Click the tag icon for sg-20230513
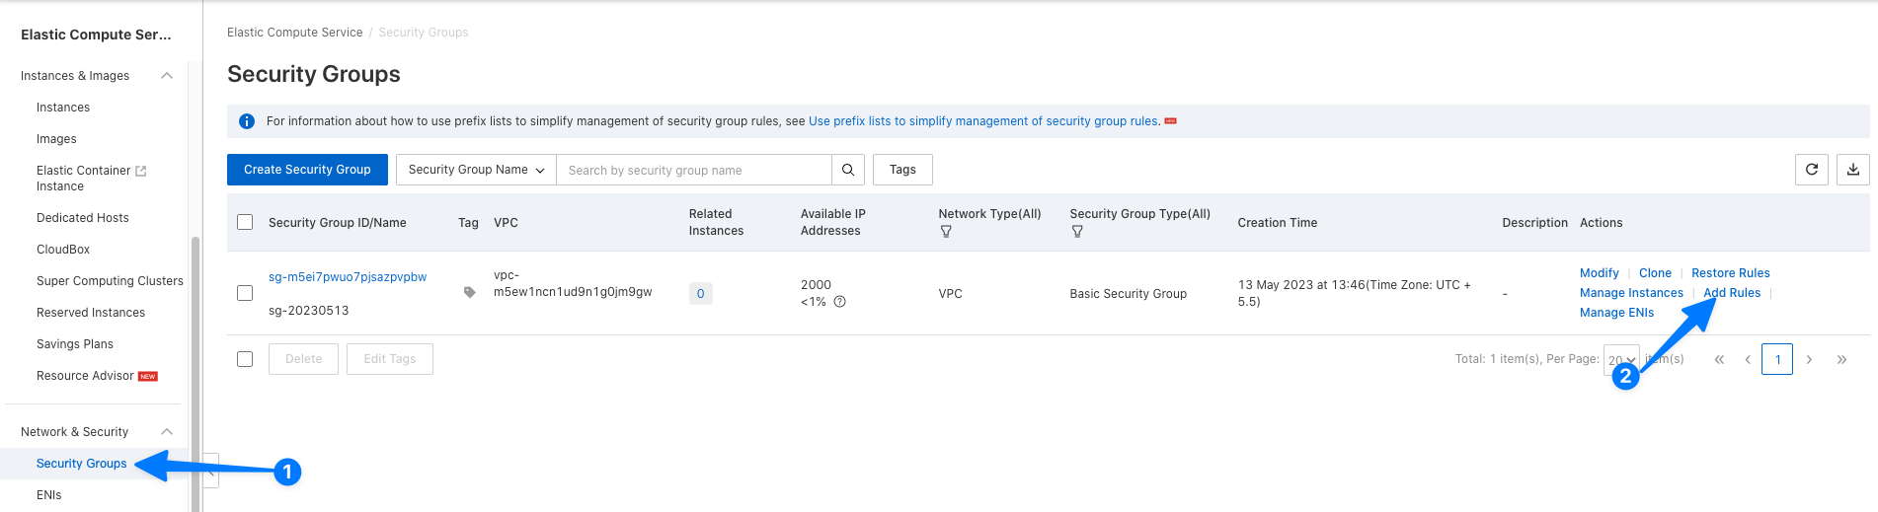Screen dimensions: 1878x512 [x=469, y=293]
